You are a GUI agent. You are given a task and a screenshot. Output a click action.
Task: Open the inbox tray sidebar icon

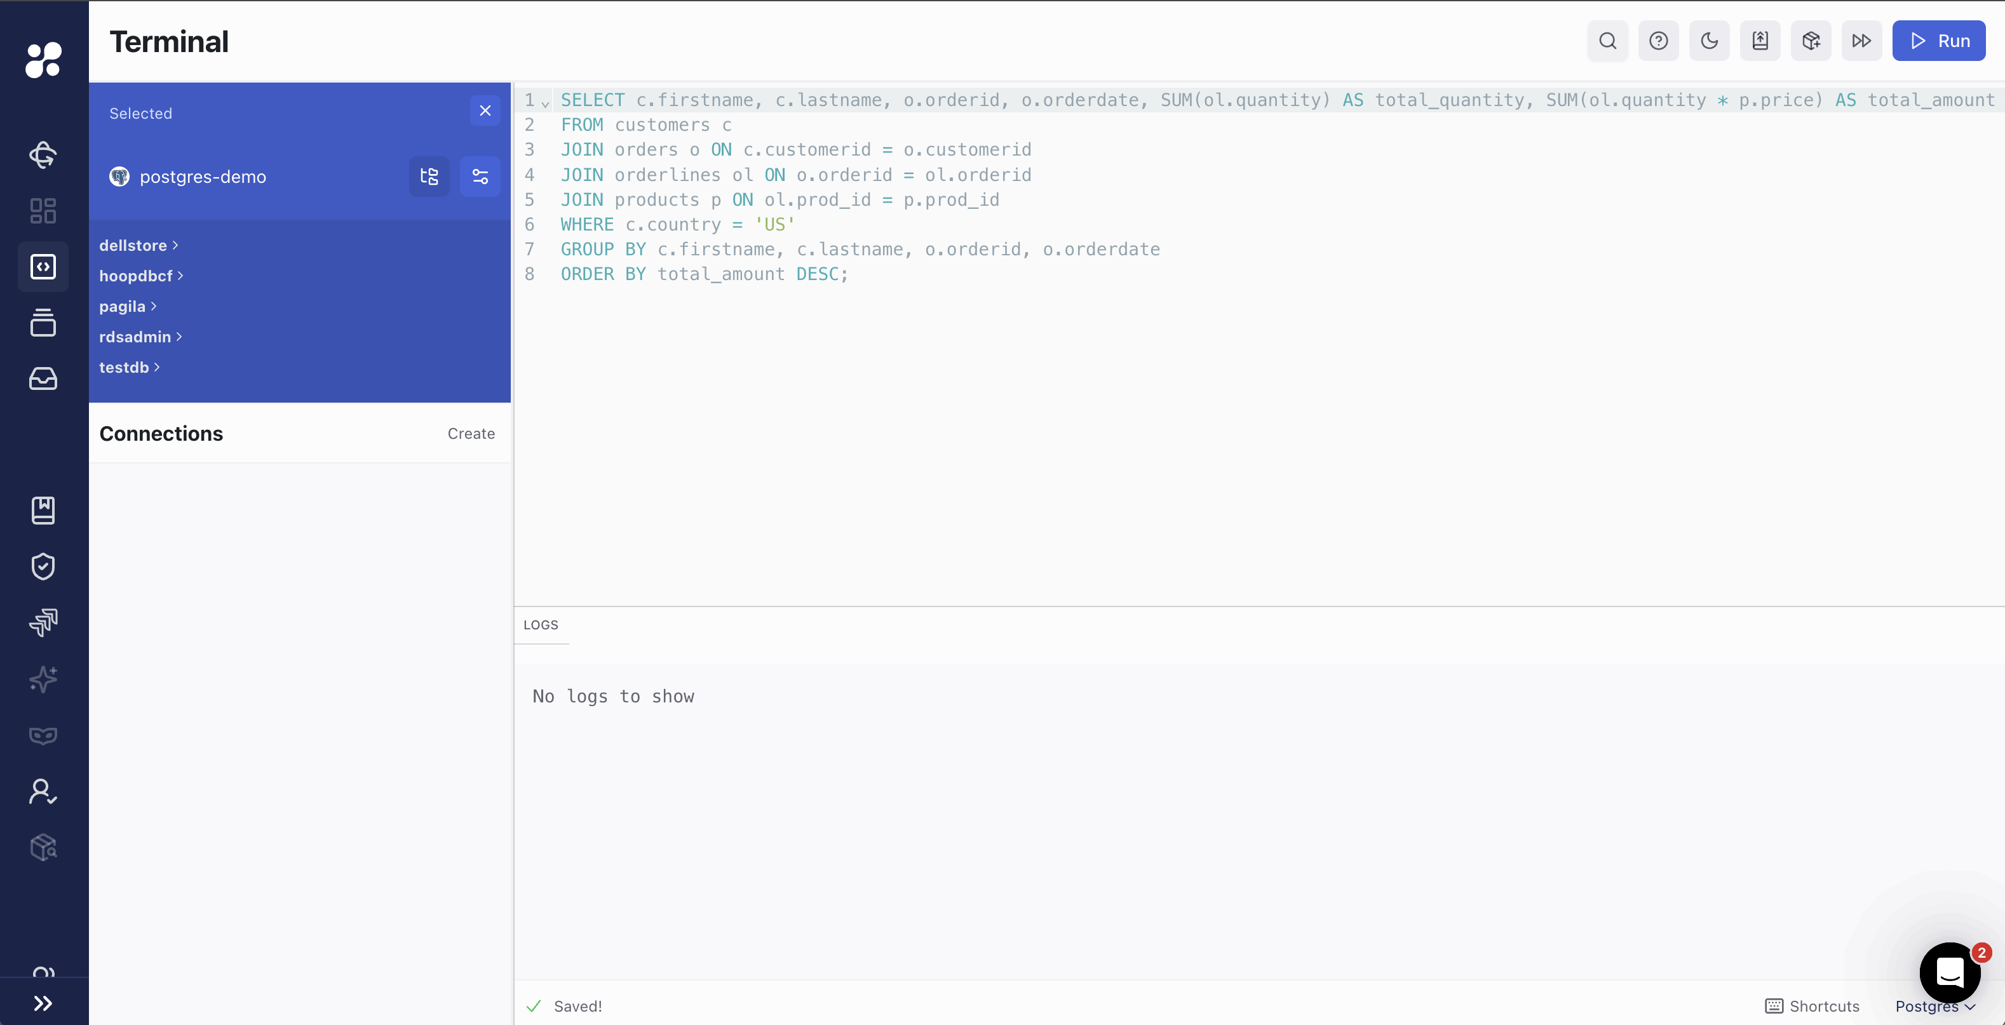[44, 379]
